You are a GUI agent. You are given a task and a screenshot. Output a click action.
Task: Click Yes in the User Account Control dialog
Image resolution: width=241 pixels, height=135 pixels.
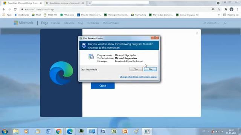(136, 69)
